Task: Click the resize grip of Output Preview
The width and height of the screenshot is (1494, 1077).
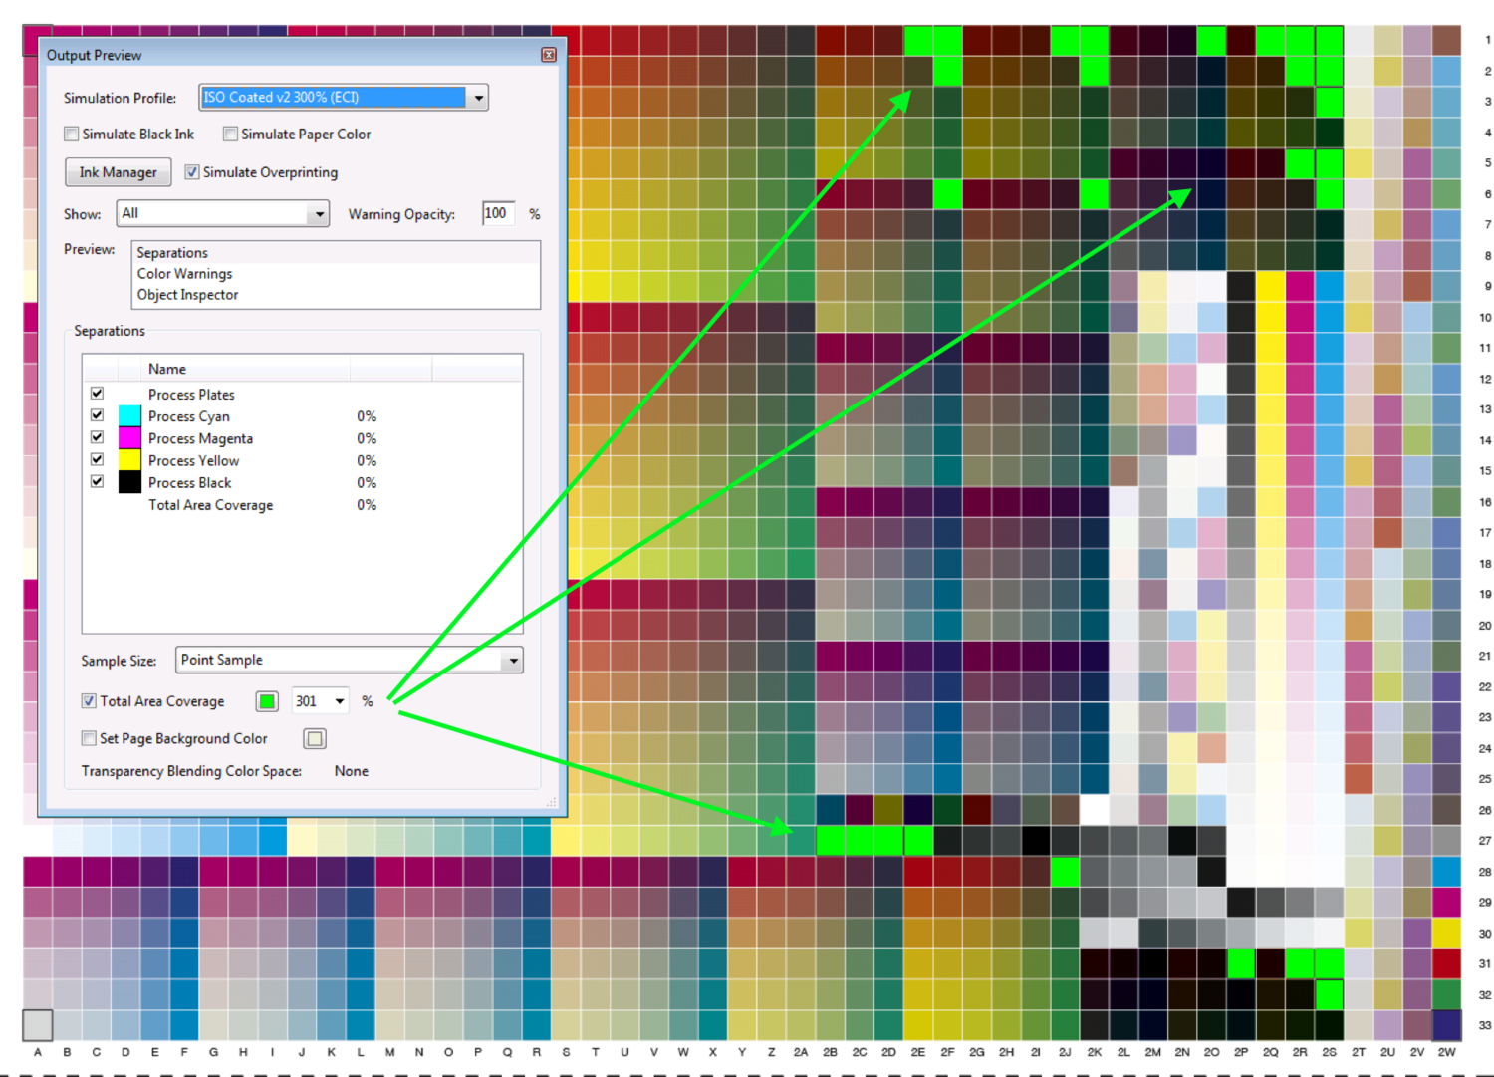Action: click(551, 802)
